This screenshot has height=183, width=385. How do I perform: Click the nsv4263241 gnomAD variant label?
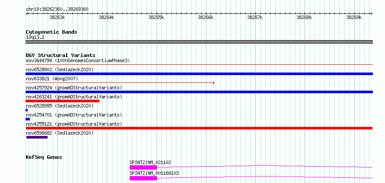[x=74, y=97]
